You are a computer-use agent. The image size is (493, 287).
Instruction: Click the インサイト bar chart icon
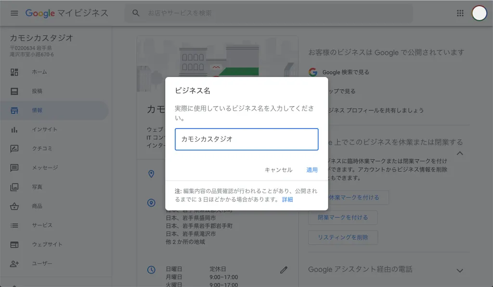click(14, 130)
